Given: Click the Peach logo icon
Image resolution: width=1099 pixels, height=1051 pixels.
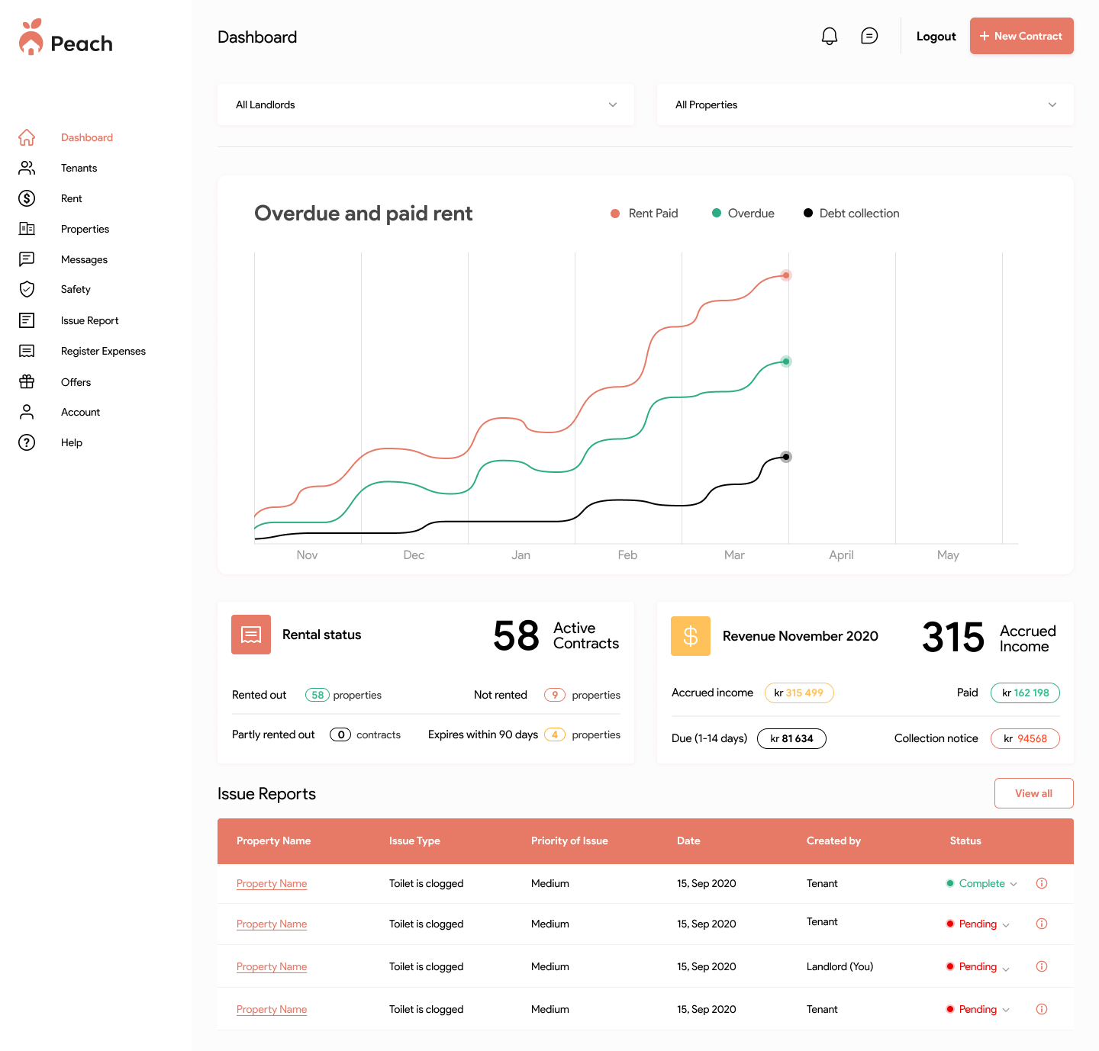Looking at the screenshot, I should click(31, 38).
